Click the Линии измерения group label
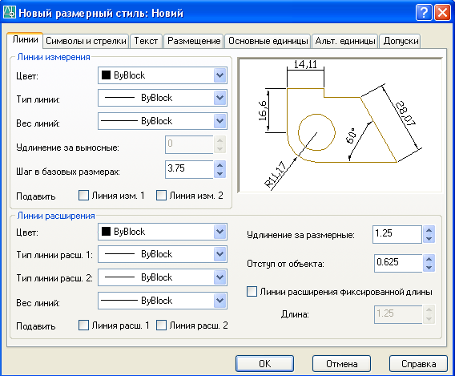This screenshot has height=376, width=455. (x=54, y=57)
